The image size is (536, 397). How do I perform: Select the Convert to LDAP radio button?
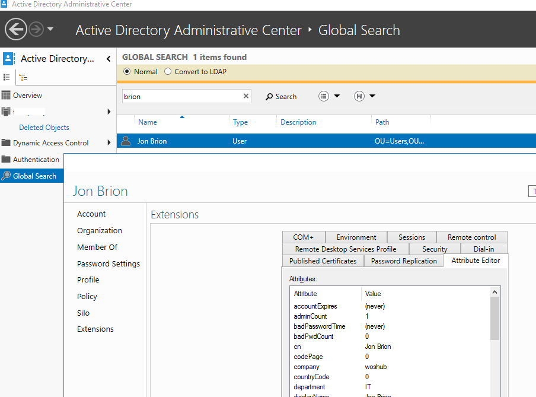167,71
